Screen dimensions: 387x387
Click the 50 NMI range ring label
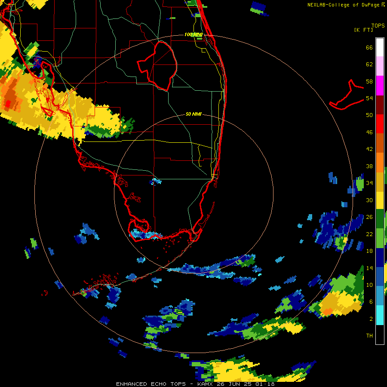pos(193,114)
